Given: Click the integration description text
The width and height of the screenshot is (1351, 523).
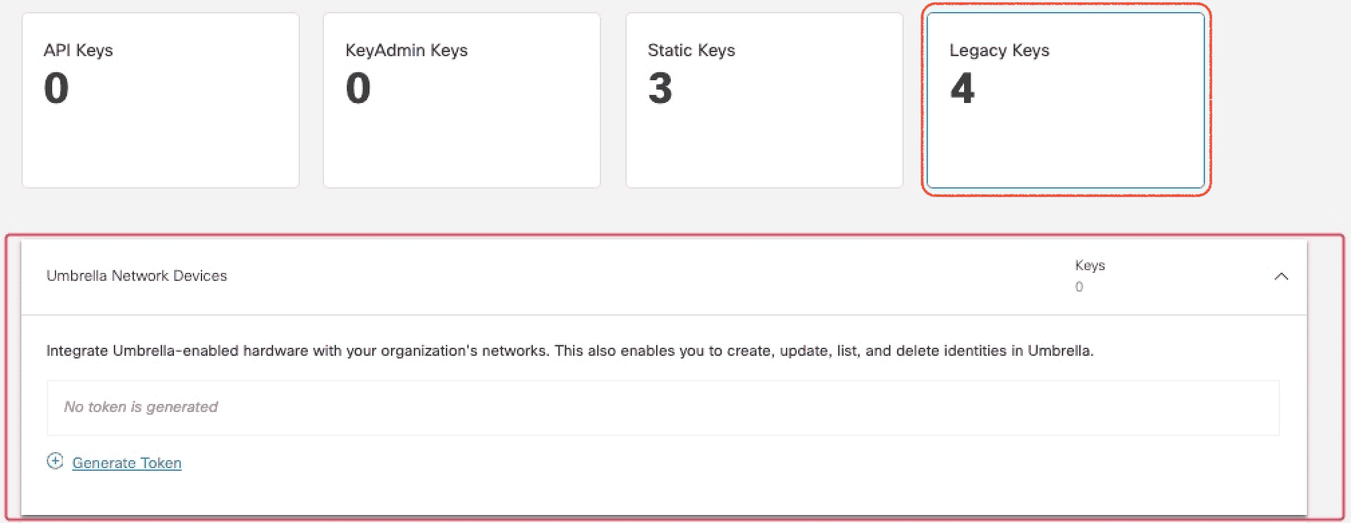Looking at the screenshot, I should (x=569, y=350).
